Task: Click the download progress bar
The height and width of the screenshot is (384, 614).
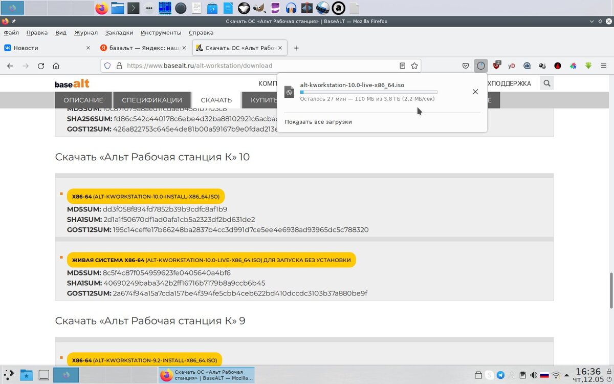Action: [x=368, y=92]
